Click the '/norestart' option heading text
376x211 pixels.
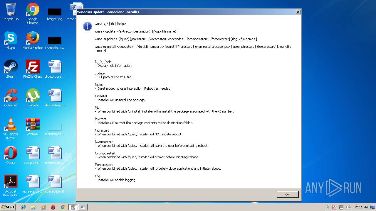pyautogui.click(x=102, y=130)
